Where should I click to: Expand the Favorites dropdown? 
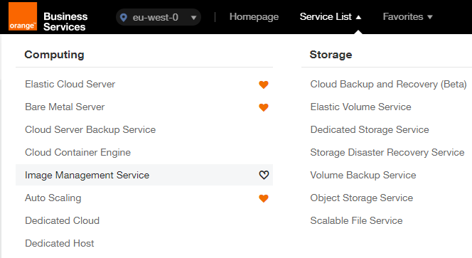pos(407,17)
